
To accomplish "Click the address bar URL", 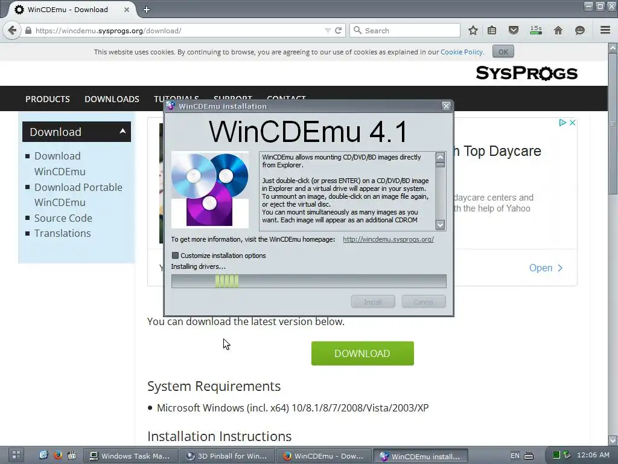I will (109, 31).
